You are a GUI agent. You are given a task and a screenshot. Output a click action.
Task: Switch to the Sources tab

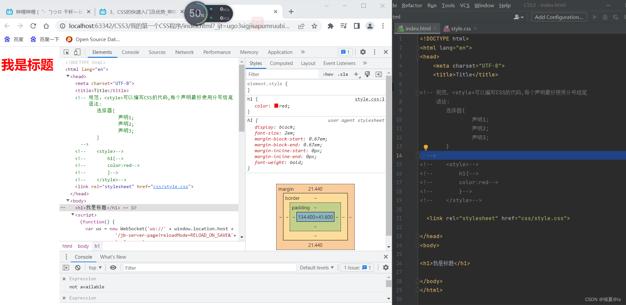157,52
